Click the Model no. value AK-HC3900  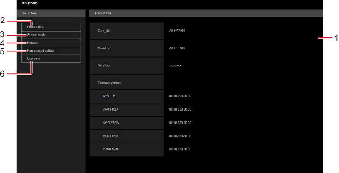(x=177, y=48)
